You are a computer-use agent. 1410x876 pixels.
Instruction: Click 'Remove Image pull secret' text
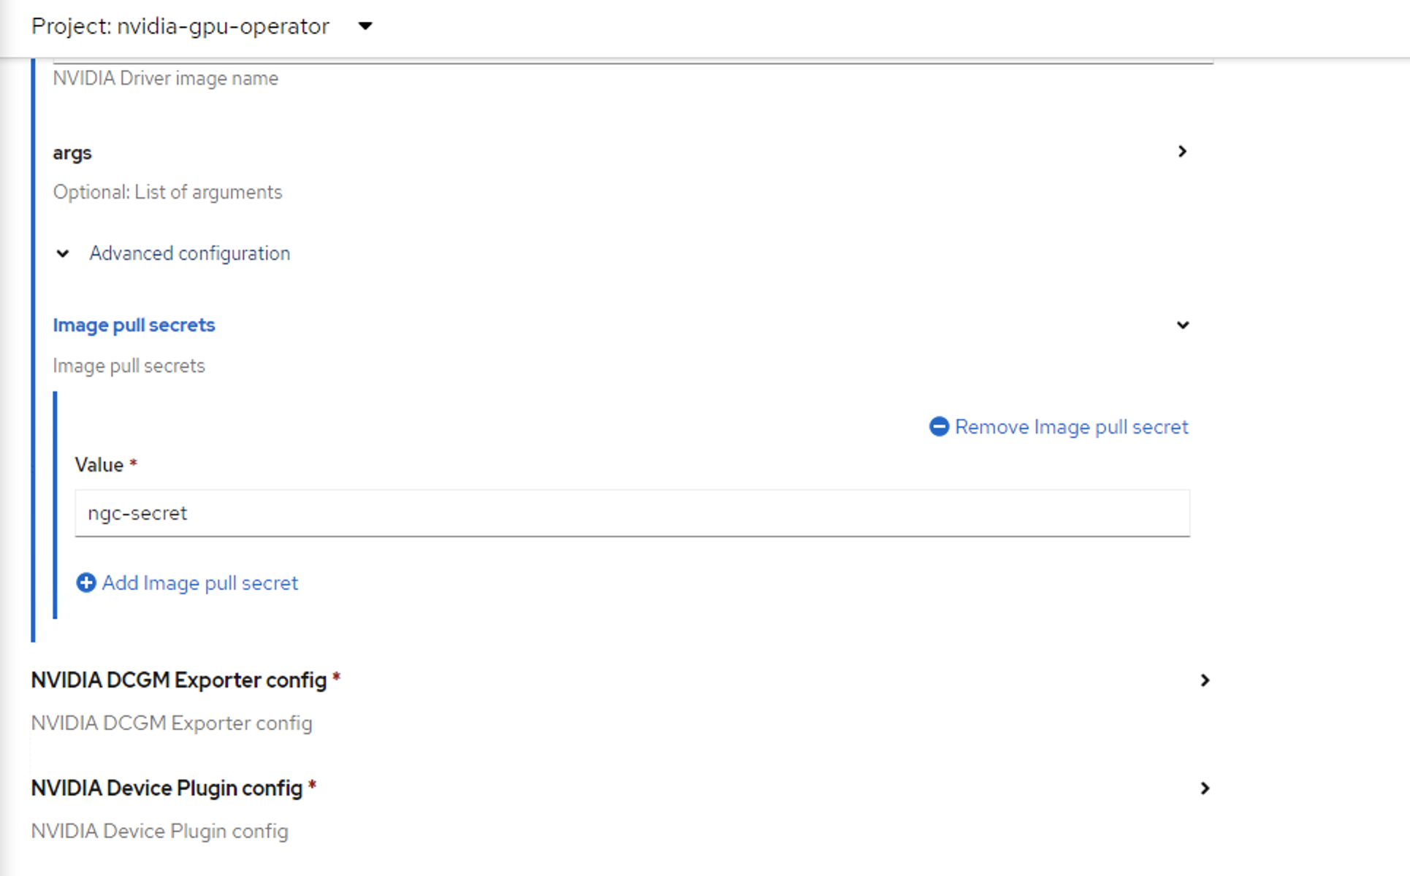click(x=1071, y=426)
